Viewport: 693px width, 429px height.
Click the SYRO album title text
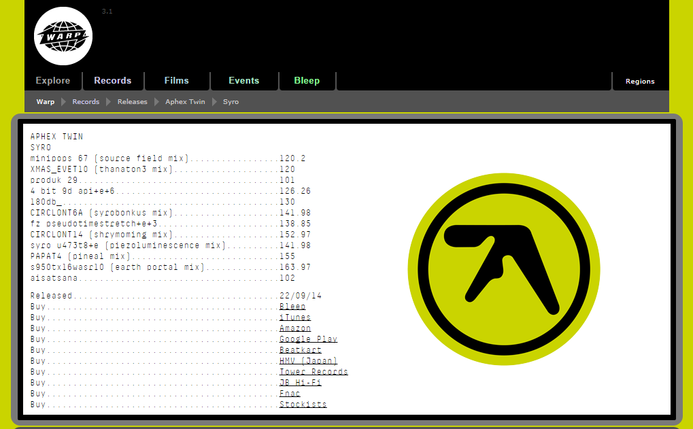(x=41, y=148)
